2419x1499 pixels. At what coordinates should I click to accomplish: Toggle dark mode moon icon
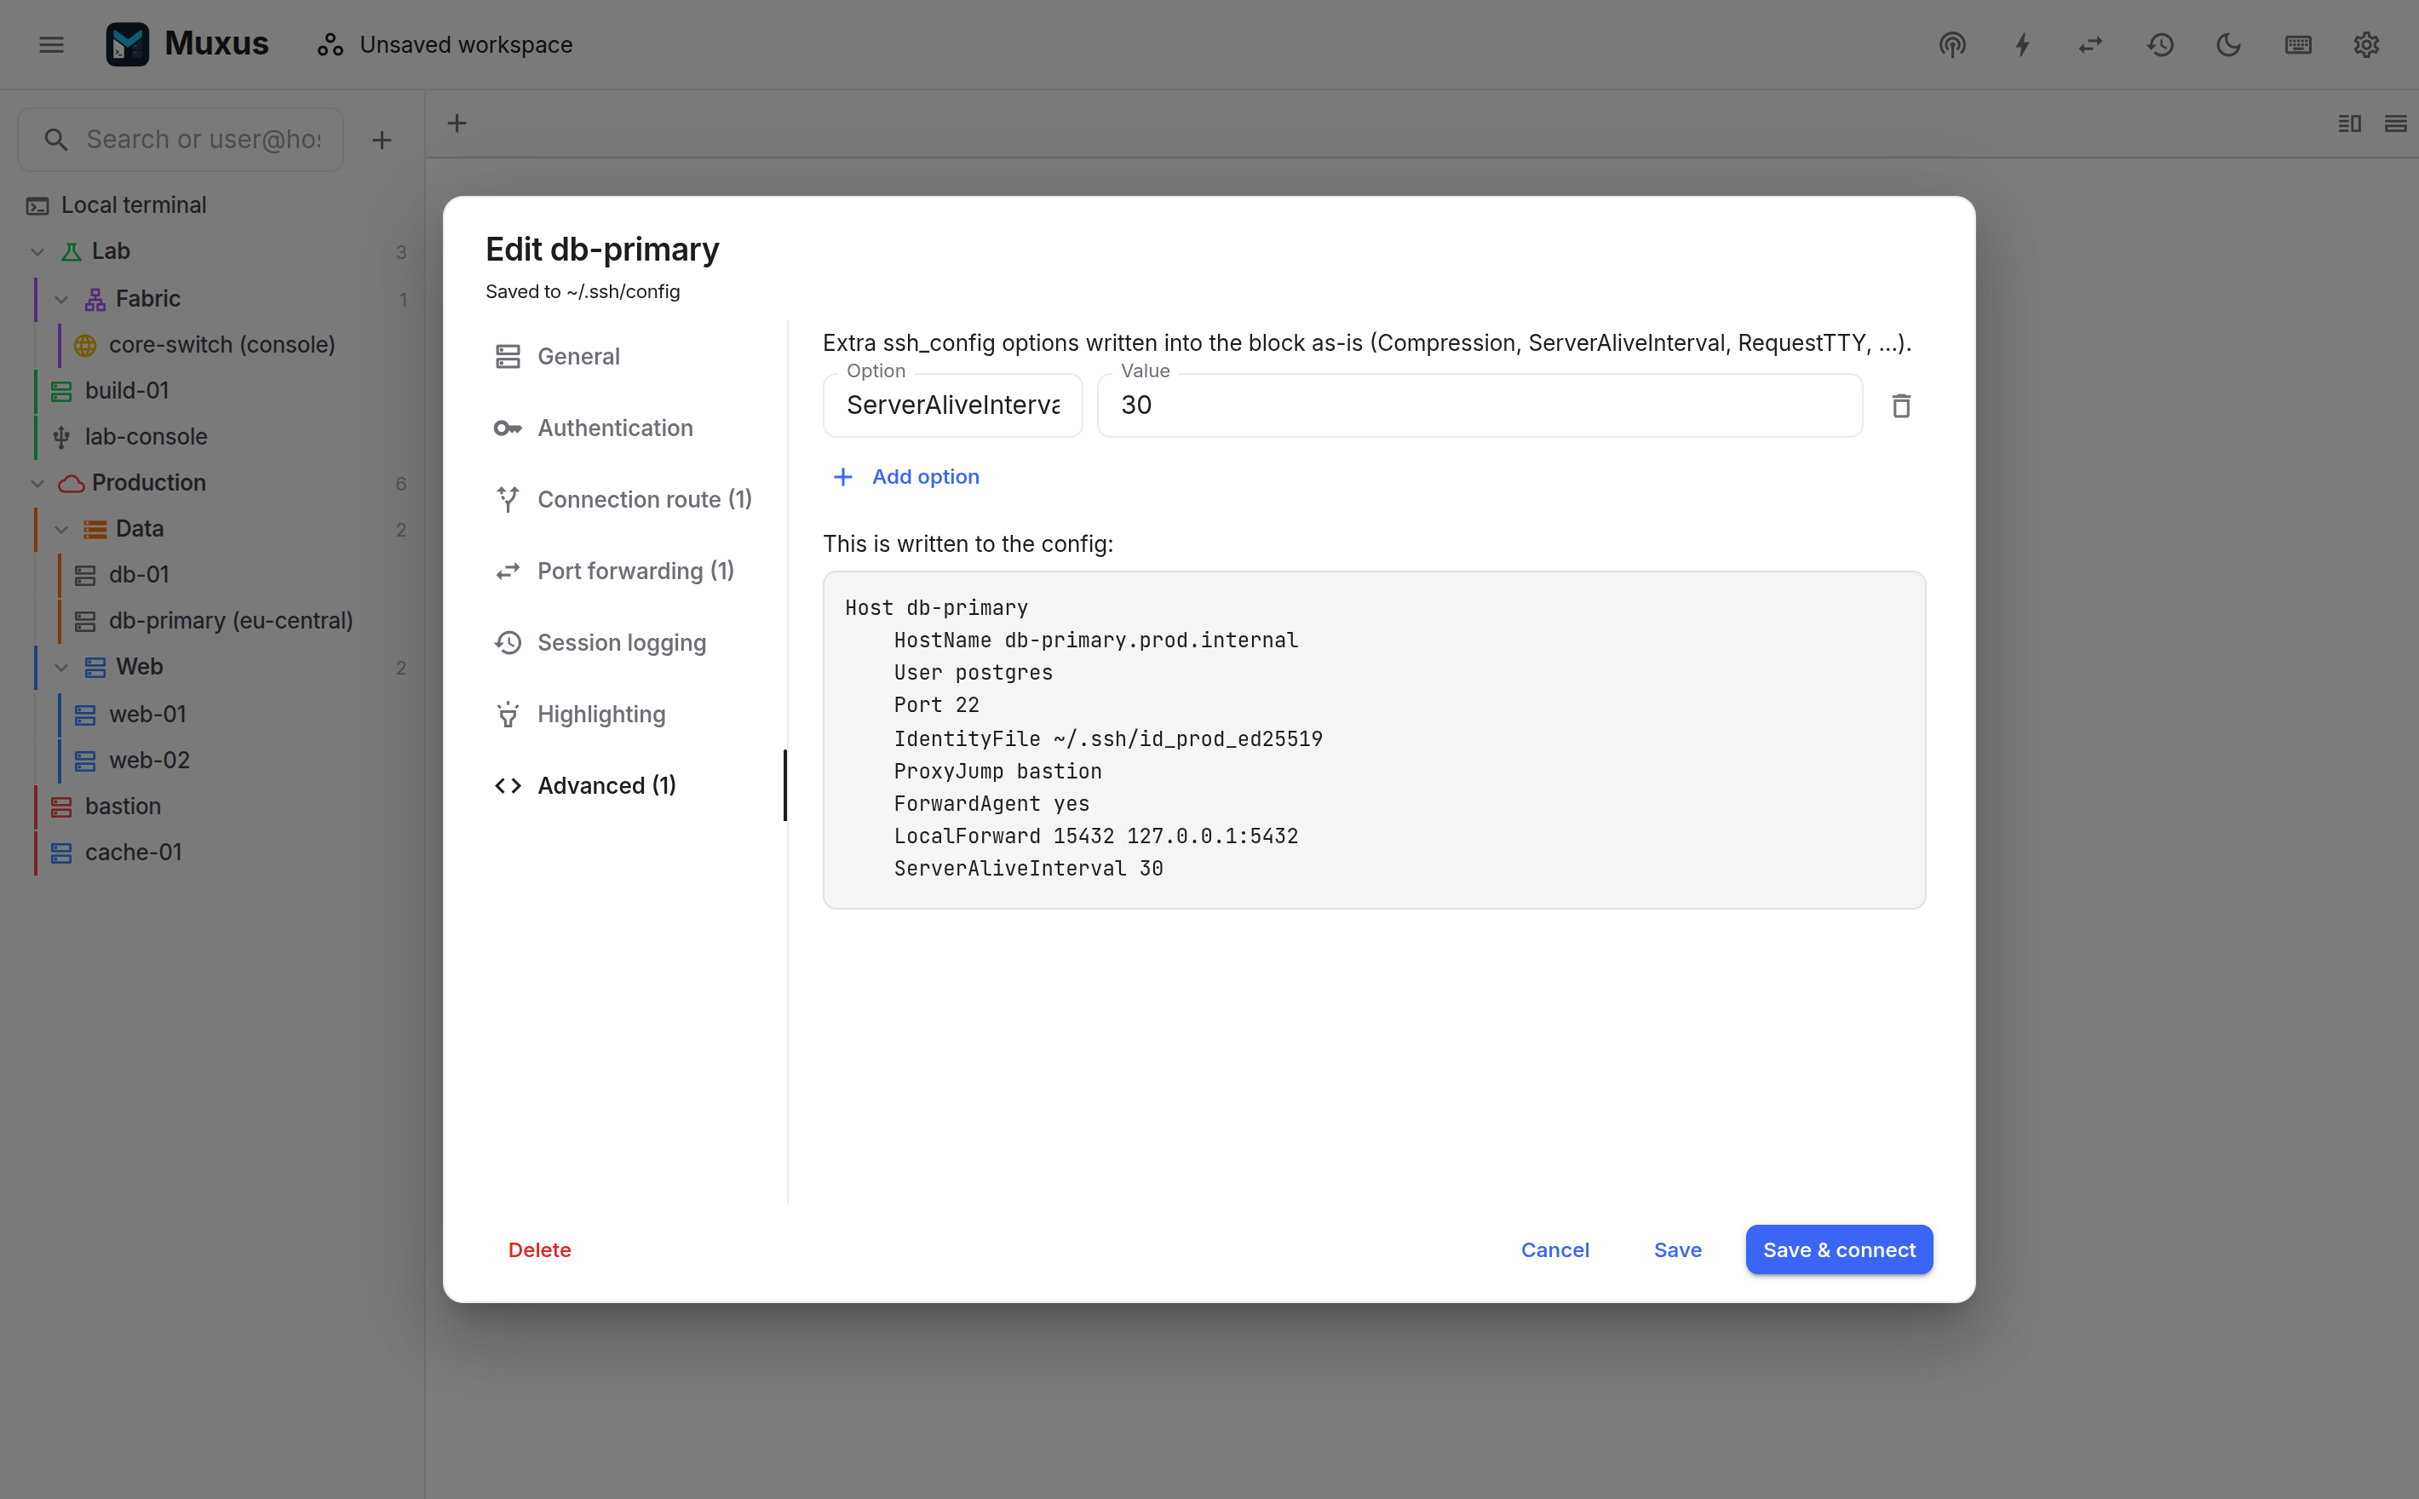(2229, 44)
